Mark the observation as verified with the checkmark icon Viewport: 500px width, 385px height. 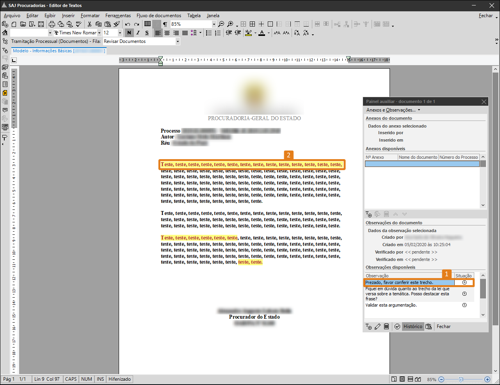tap(397, 326)
